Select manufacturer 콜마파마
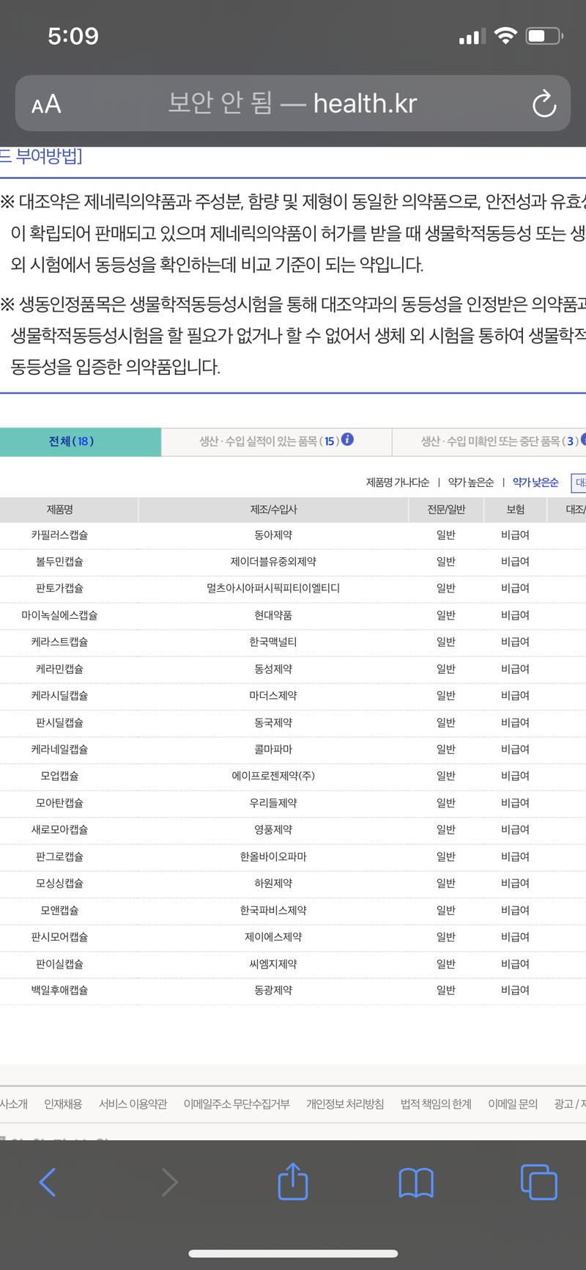The image size is (586, 1270). 273,749
